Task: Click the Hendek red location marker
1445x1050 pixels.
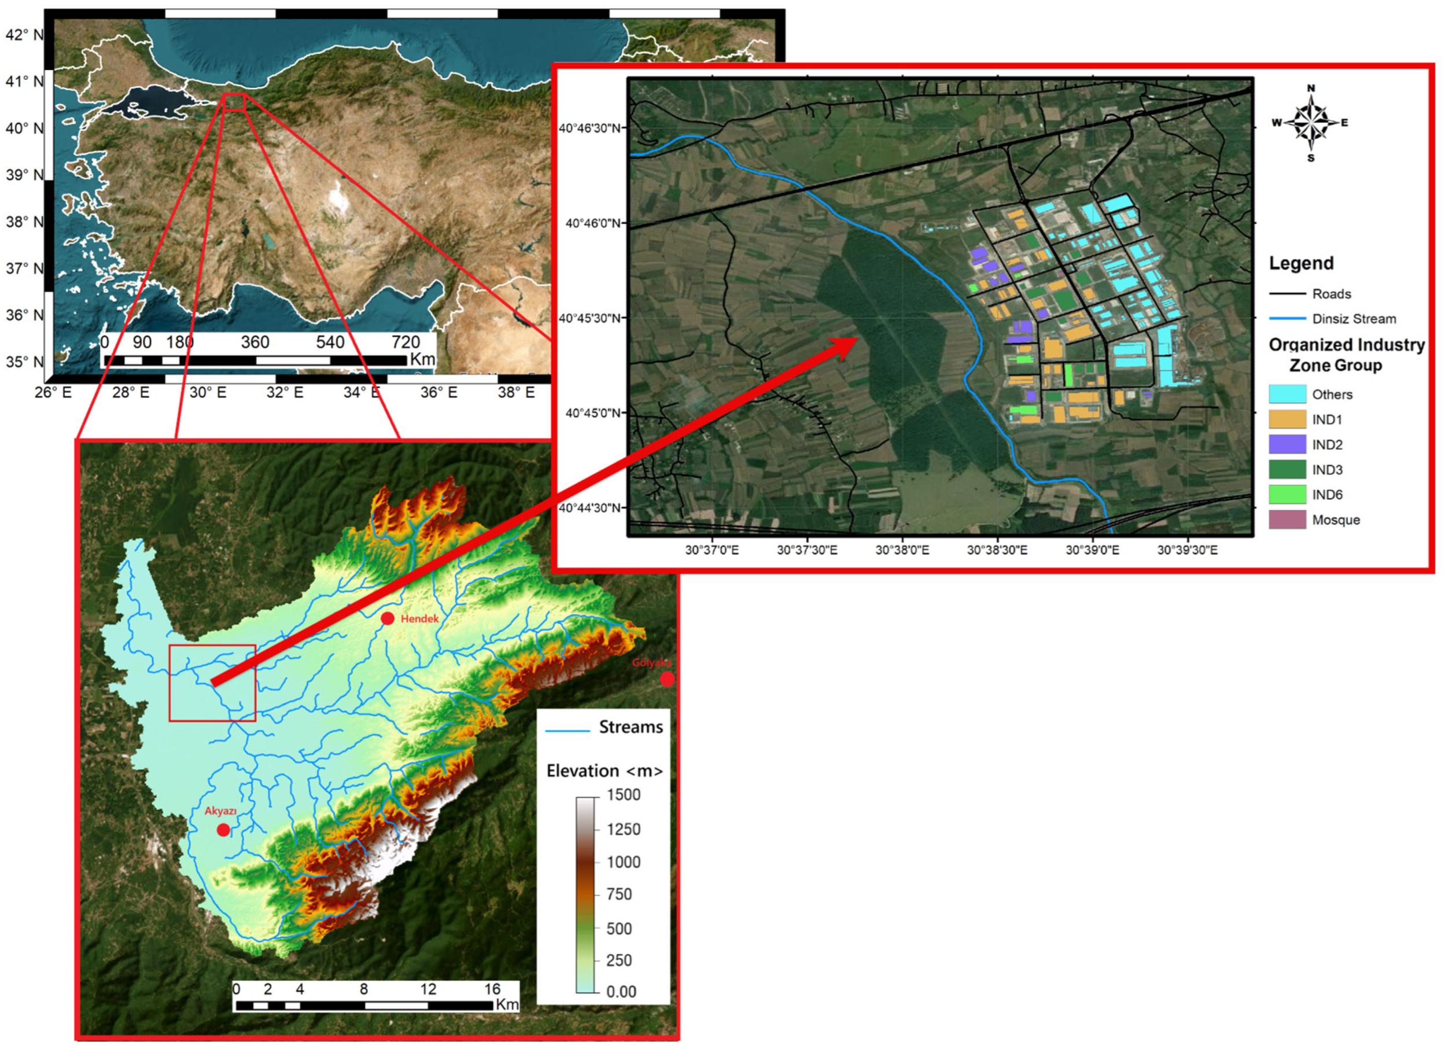Action: point(388,618)
